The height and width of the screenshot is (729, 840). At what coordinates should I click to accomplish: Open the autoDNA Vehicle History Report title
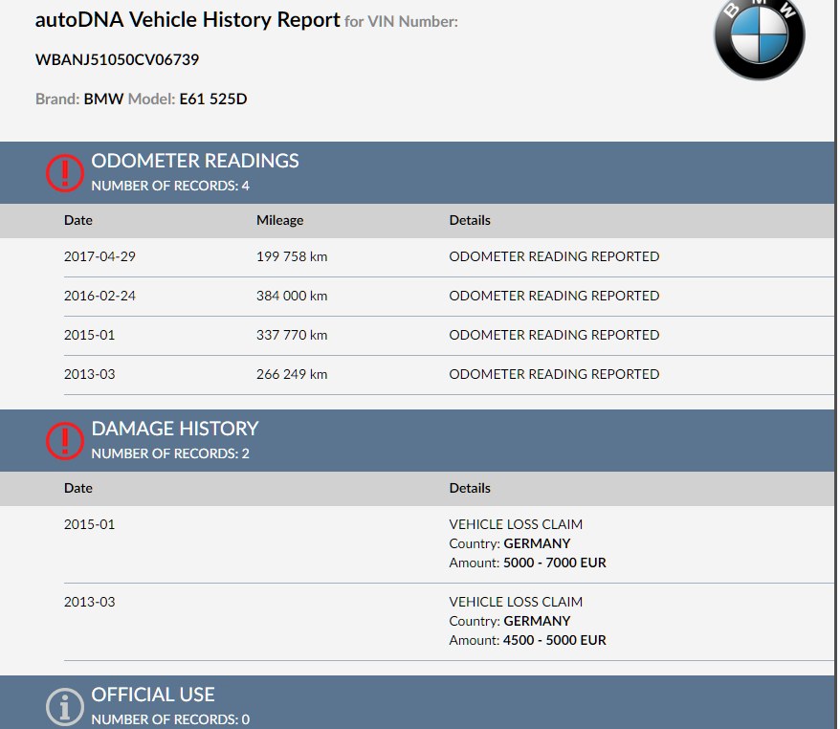click(188, 19)
